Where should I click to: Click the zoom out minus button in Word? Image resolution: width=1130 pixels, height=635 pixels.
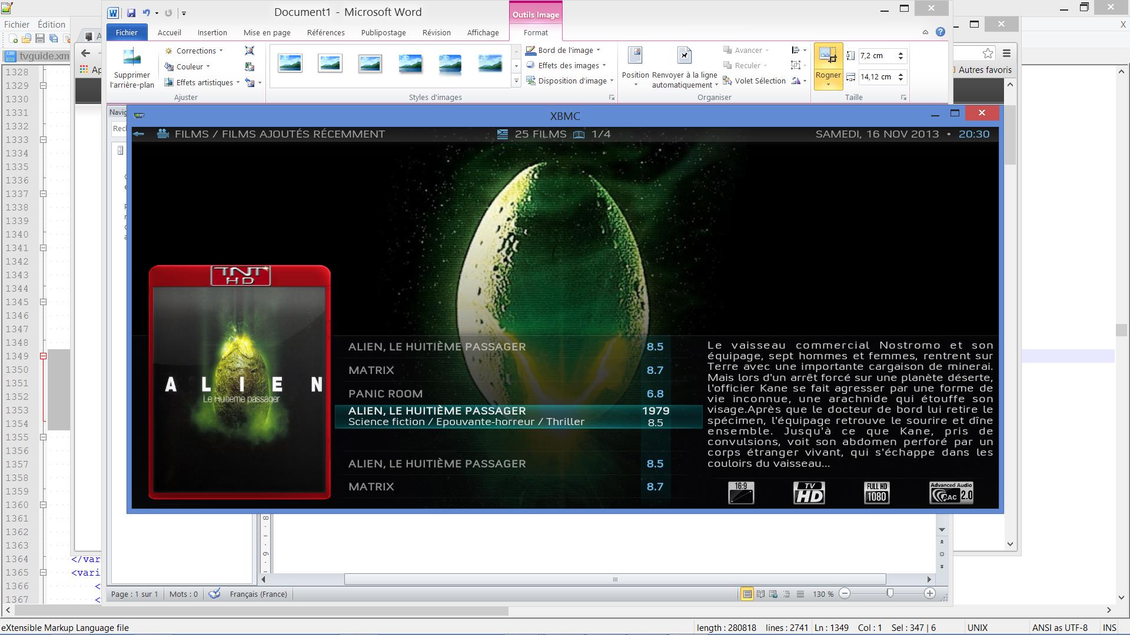[x=845, y=594]
